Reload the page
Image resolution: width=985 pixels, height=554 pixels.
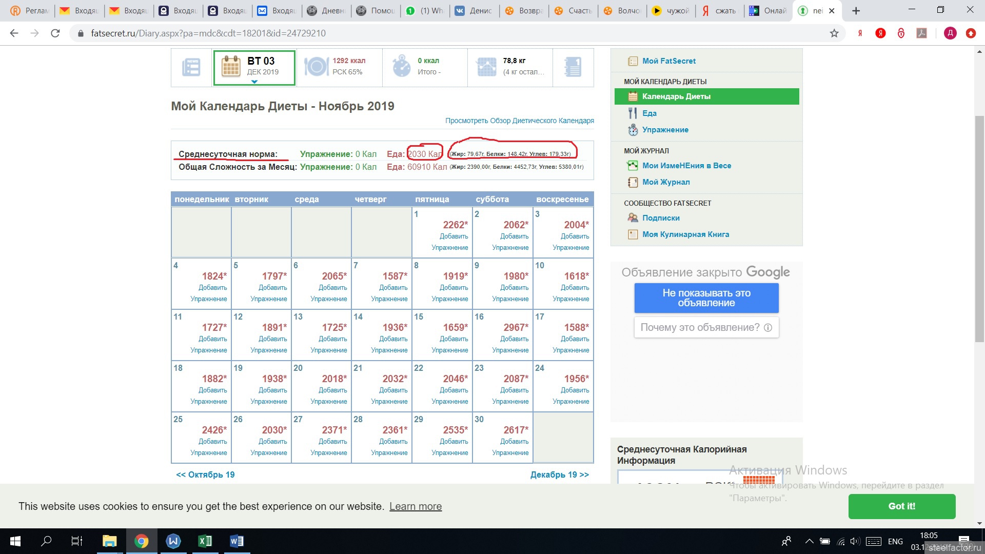55,33
